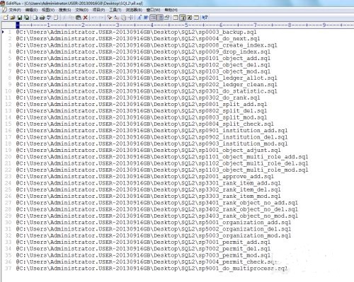Click the context help arrow icon

pyautogui.click(x=205, y=18)
